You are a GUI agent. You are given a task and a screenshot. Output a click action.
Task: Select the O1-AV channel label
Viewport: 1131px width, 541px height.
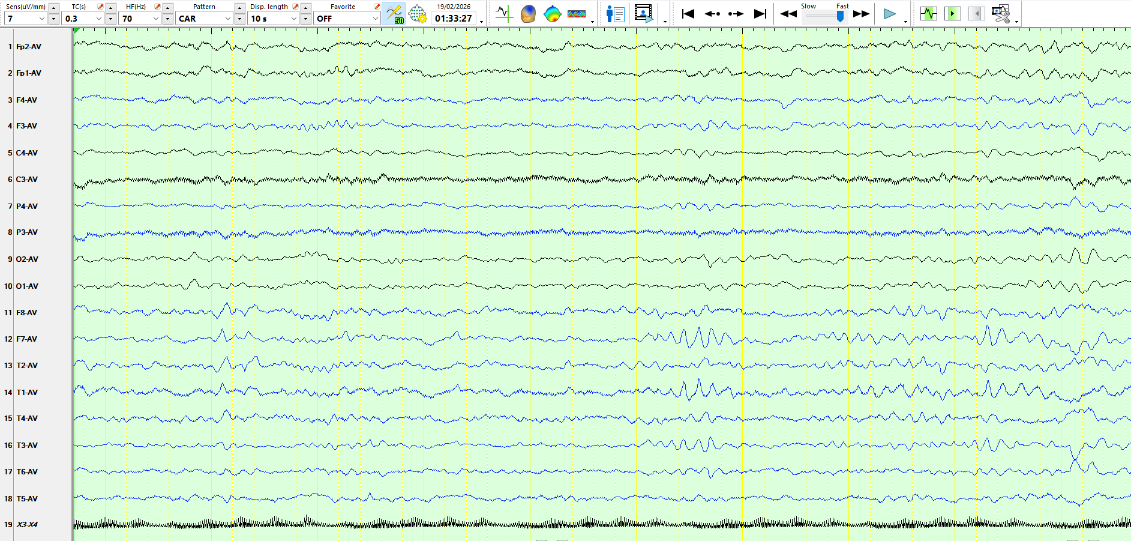click(27, 286)
